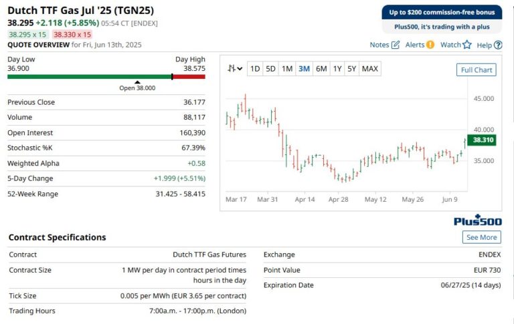Image resolution: width=514 pixels, height=324 pixels.
Task: Select the 3M chart period
Action: point(304,69)
